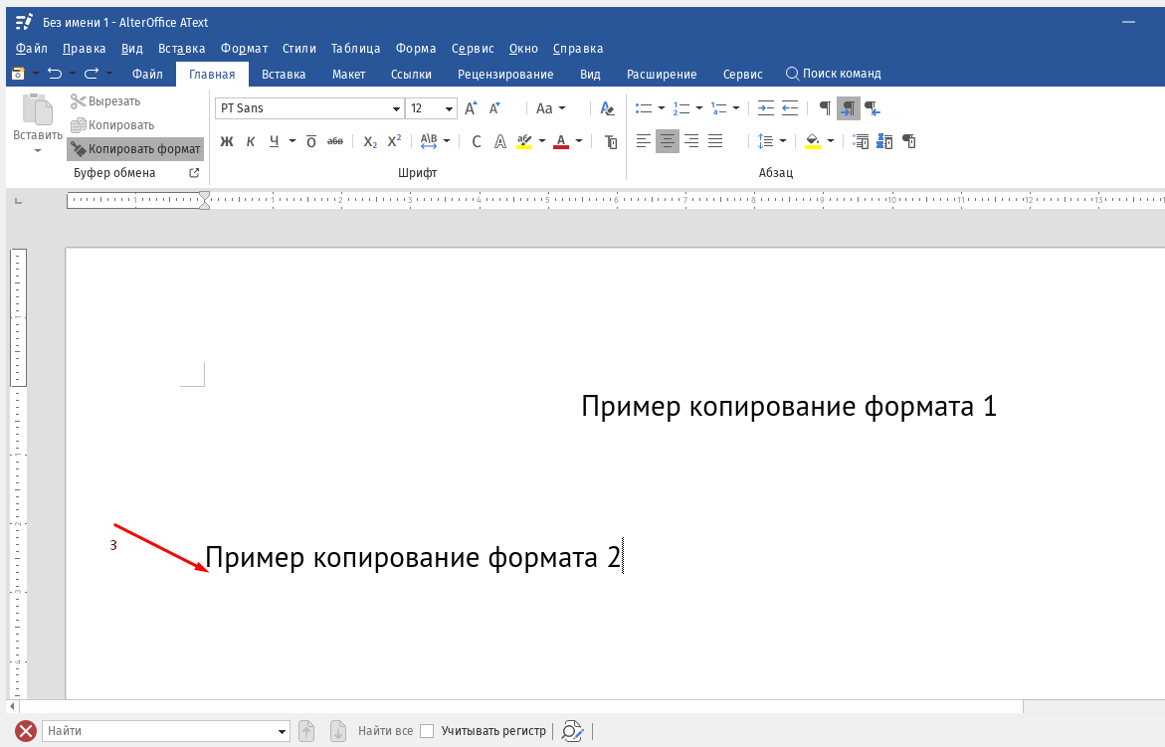
Task: Select right-to-left paragraph direction
Action: coord(873,108)
